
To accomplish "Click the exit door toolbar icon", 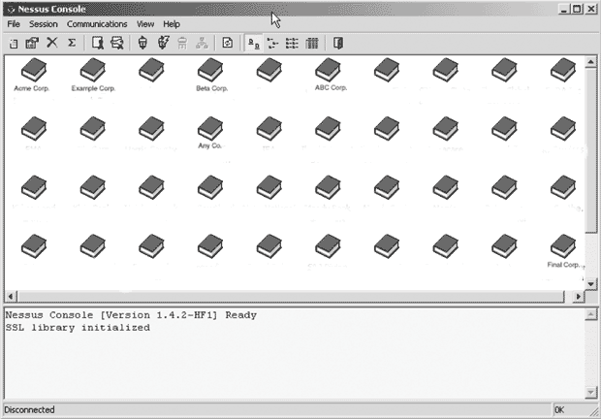I will pyautogui.click(x=337, y=43).
